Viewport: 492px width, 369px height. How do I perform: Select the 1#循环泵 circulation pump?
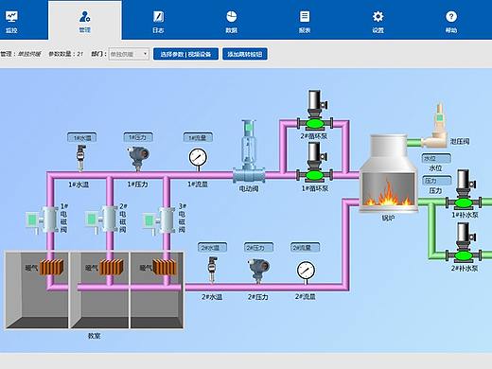coord(315,163)
